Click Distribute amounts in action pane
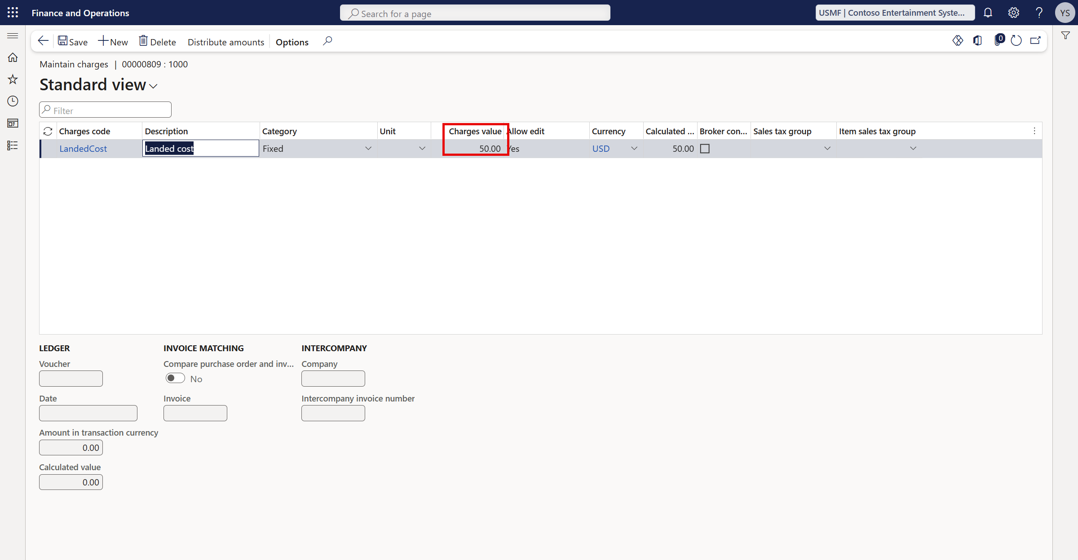This screenshot has height=560, width=1078. click(x=226, y=42)
